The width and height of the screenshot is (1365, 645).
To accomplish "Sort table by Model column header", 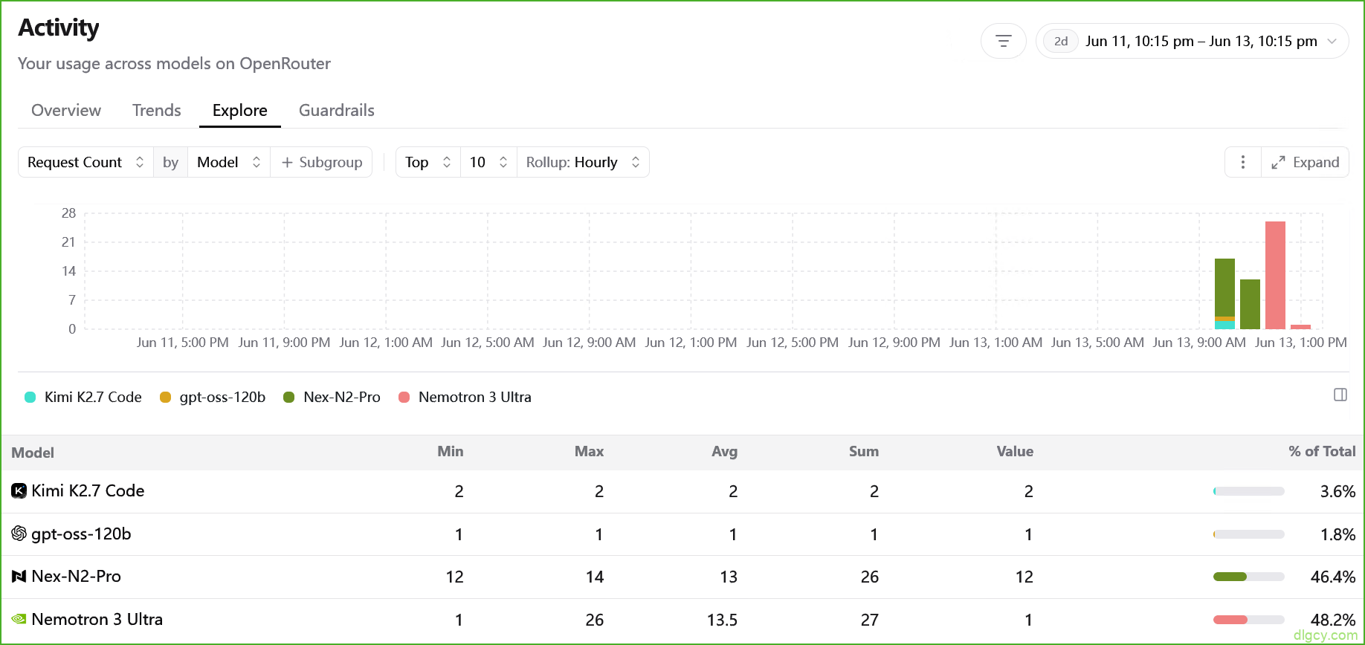I will (x=33, y=453).
